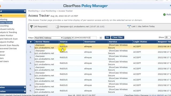Screen dimensions: 171x96
Task: Open the sidebar item ending in 'ed Users'
Action: click(4, 61)
